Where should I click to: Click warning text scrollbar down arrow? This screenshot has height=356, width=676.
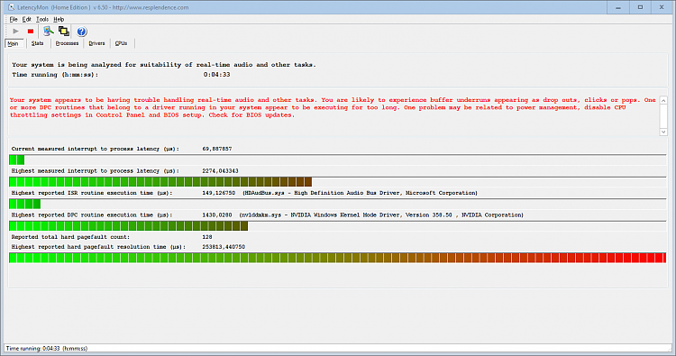click(x=663, y=132)
